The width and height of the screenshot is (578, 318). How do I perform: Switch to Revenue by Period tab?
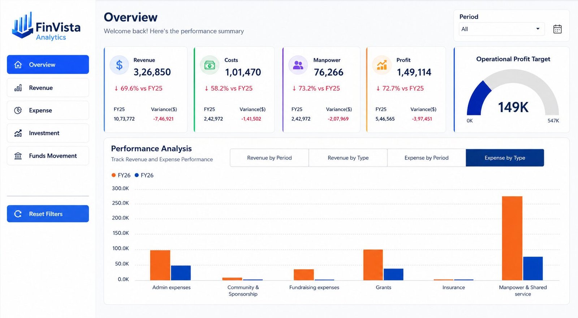coord(269,158)
